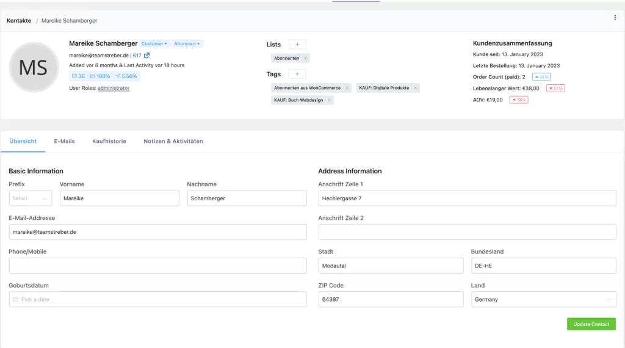
Task: Focus the Stadt input field
Action: 391,266
